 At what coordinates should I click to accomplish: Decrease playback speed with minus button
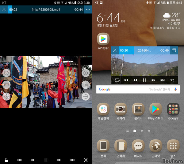click(86, 96)
